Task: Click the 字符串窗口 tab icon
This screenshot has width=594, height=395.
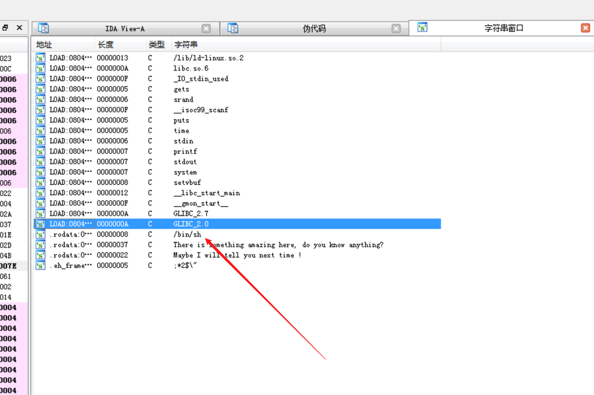Action: coord(422,28)
